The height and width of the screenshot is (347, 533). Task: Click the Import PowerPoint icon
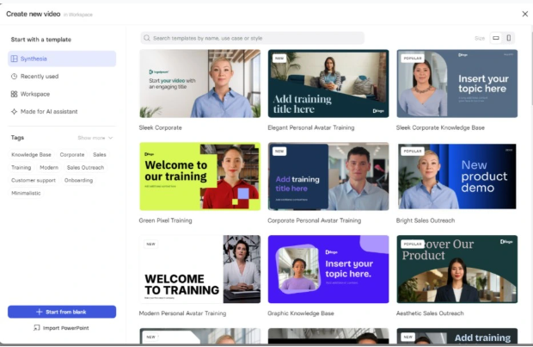pos(37,328)
